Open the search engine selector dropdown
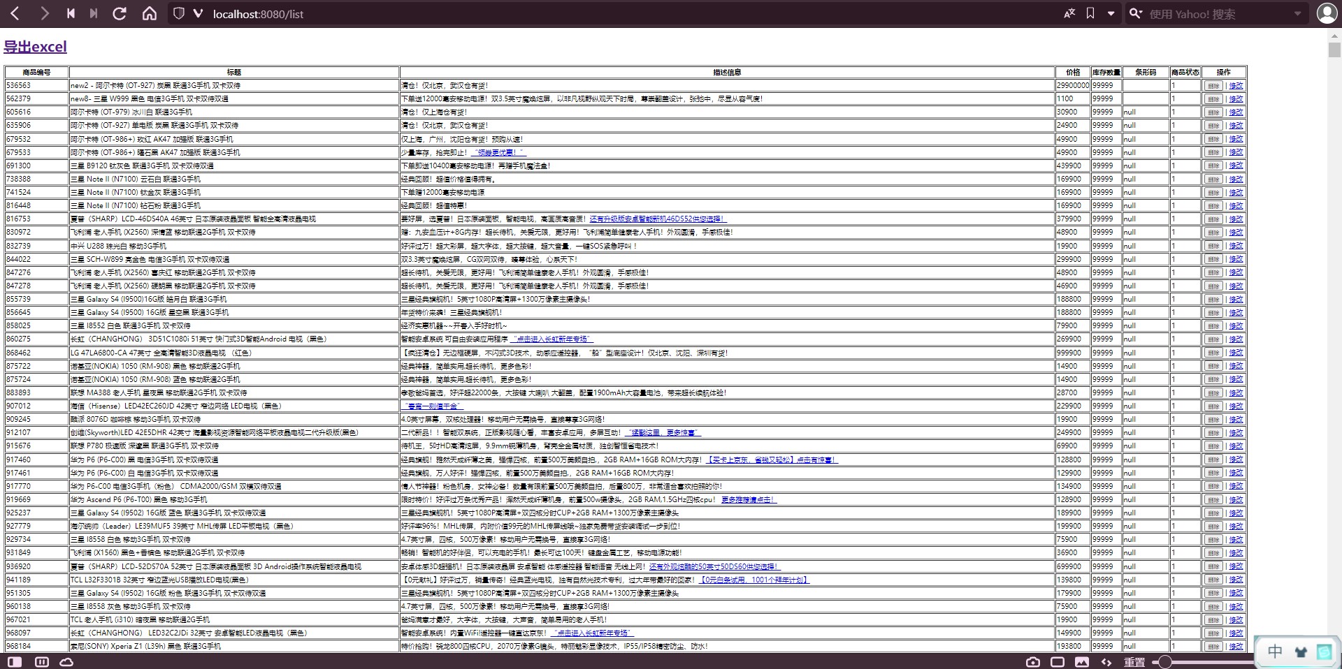This screenshot has width=1342, height=669. point(1136,13)
